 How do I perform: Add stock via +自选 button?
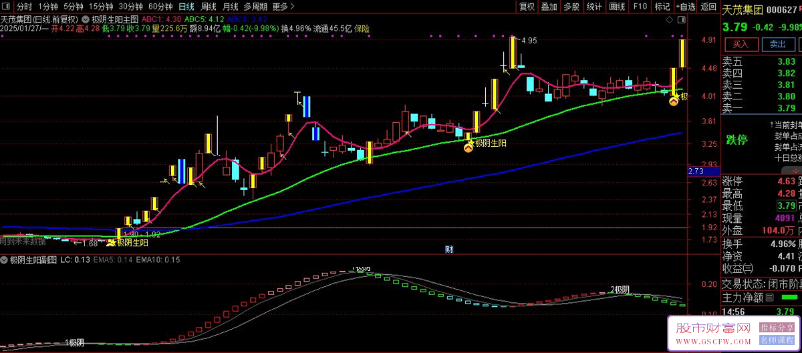685,7
